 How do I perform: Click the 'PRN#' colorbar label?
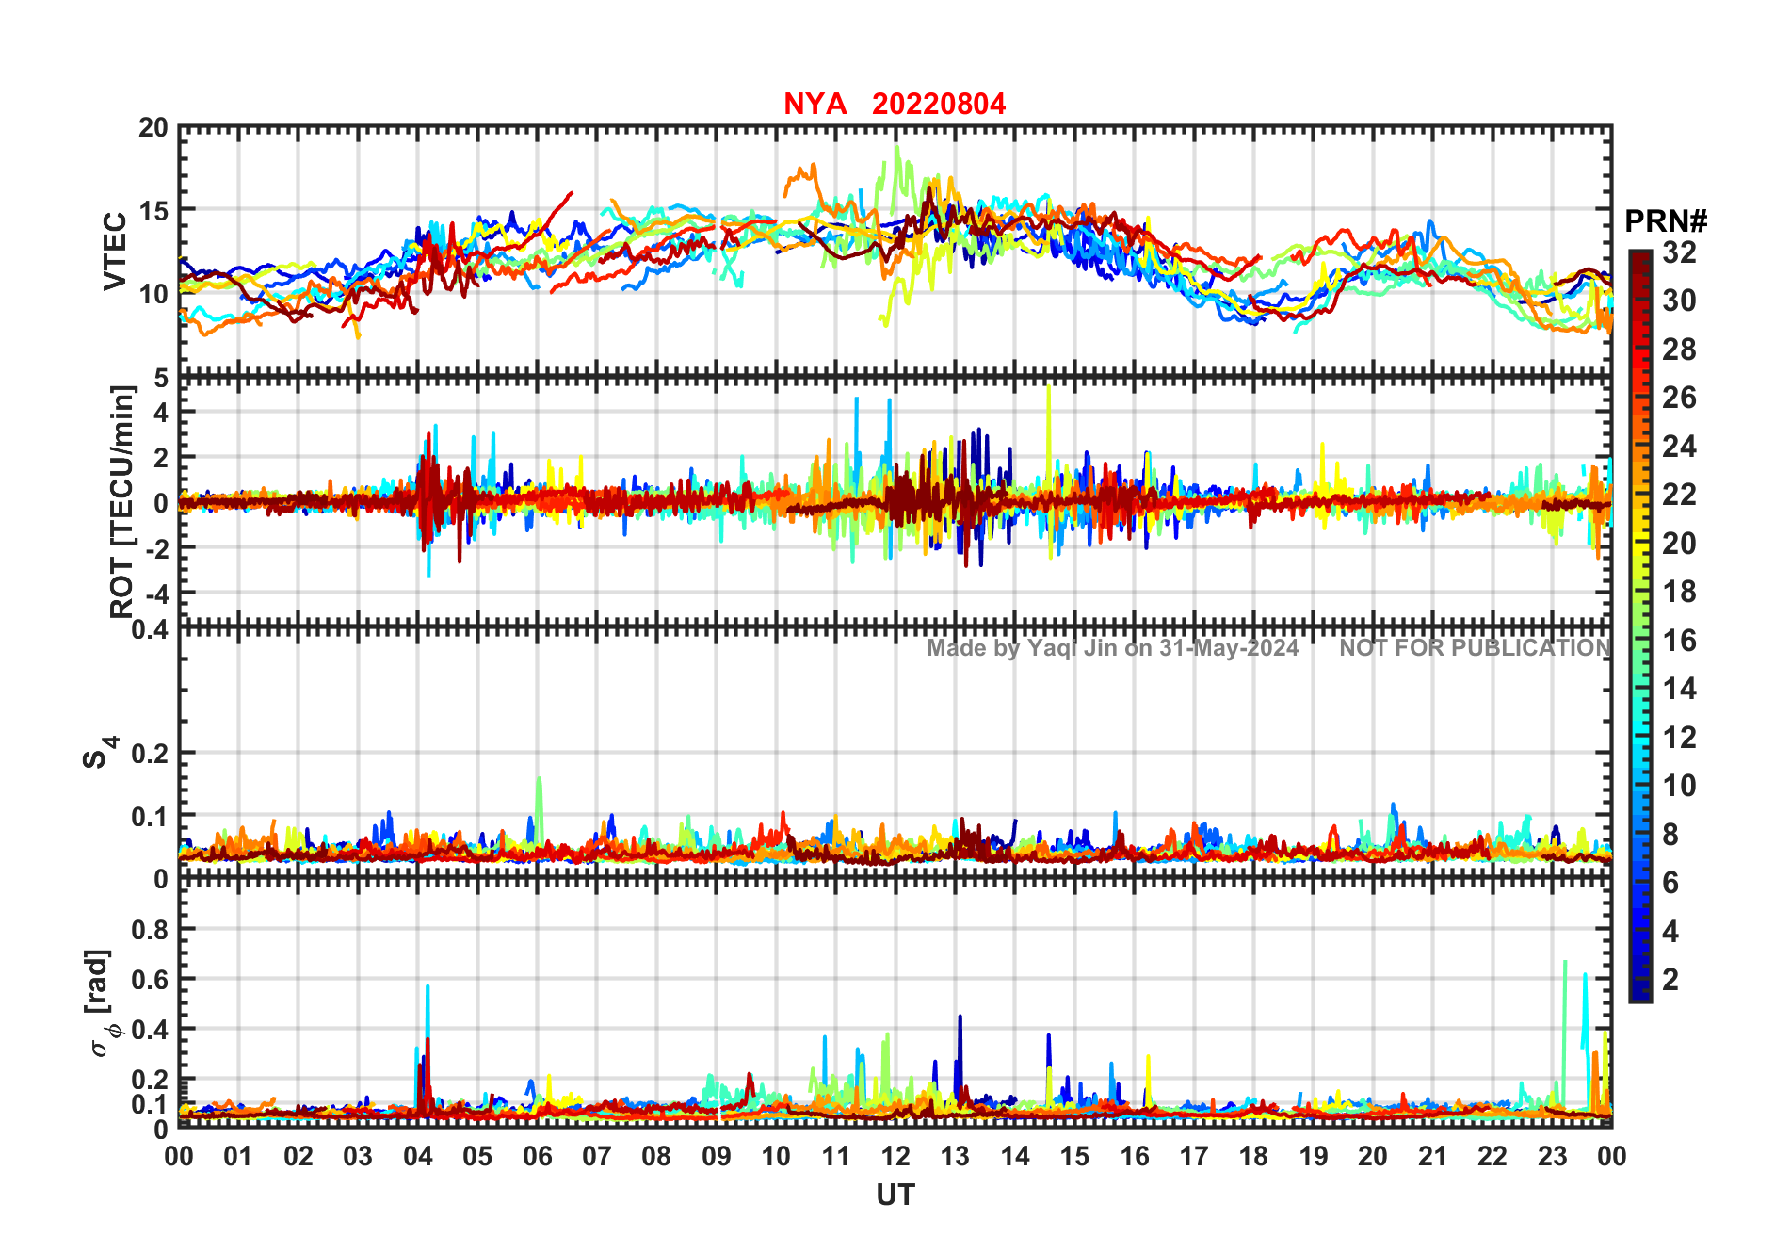click(1666, 221)
